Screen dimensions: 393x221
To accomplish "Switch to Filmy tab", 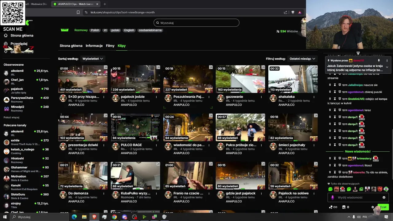I will tap(110, 46).
